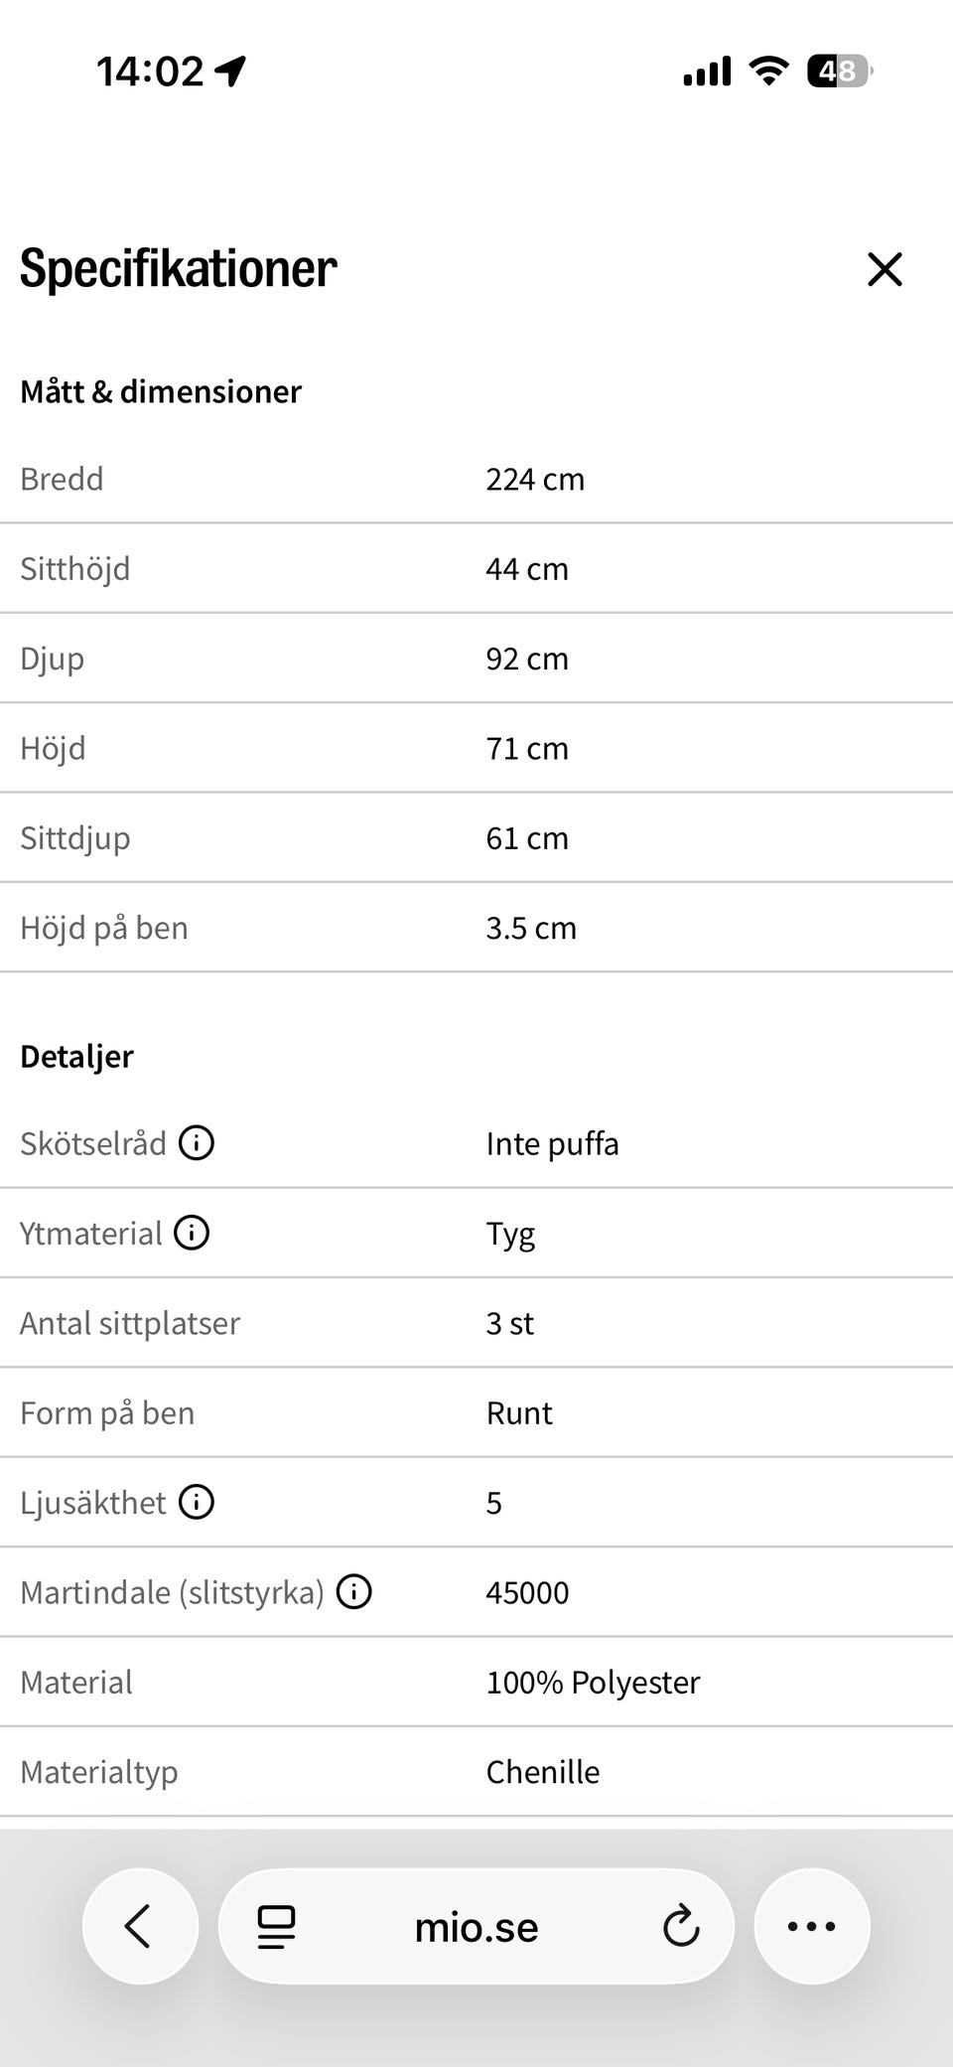Tap the mio.se address field

point(476,1927)
